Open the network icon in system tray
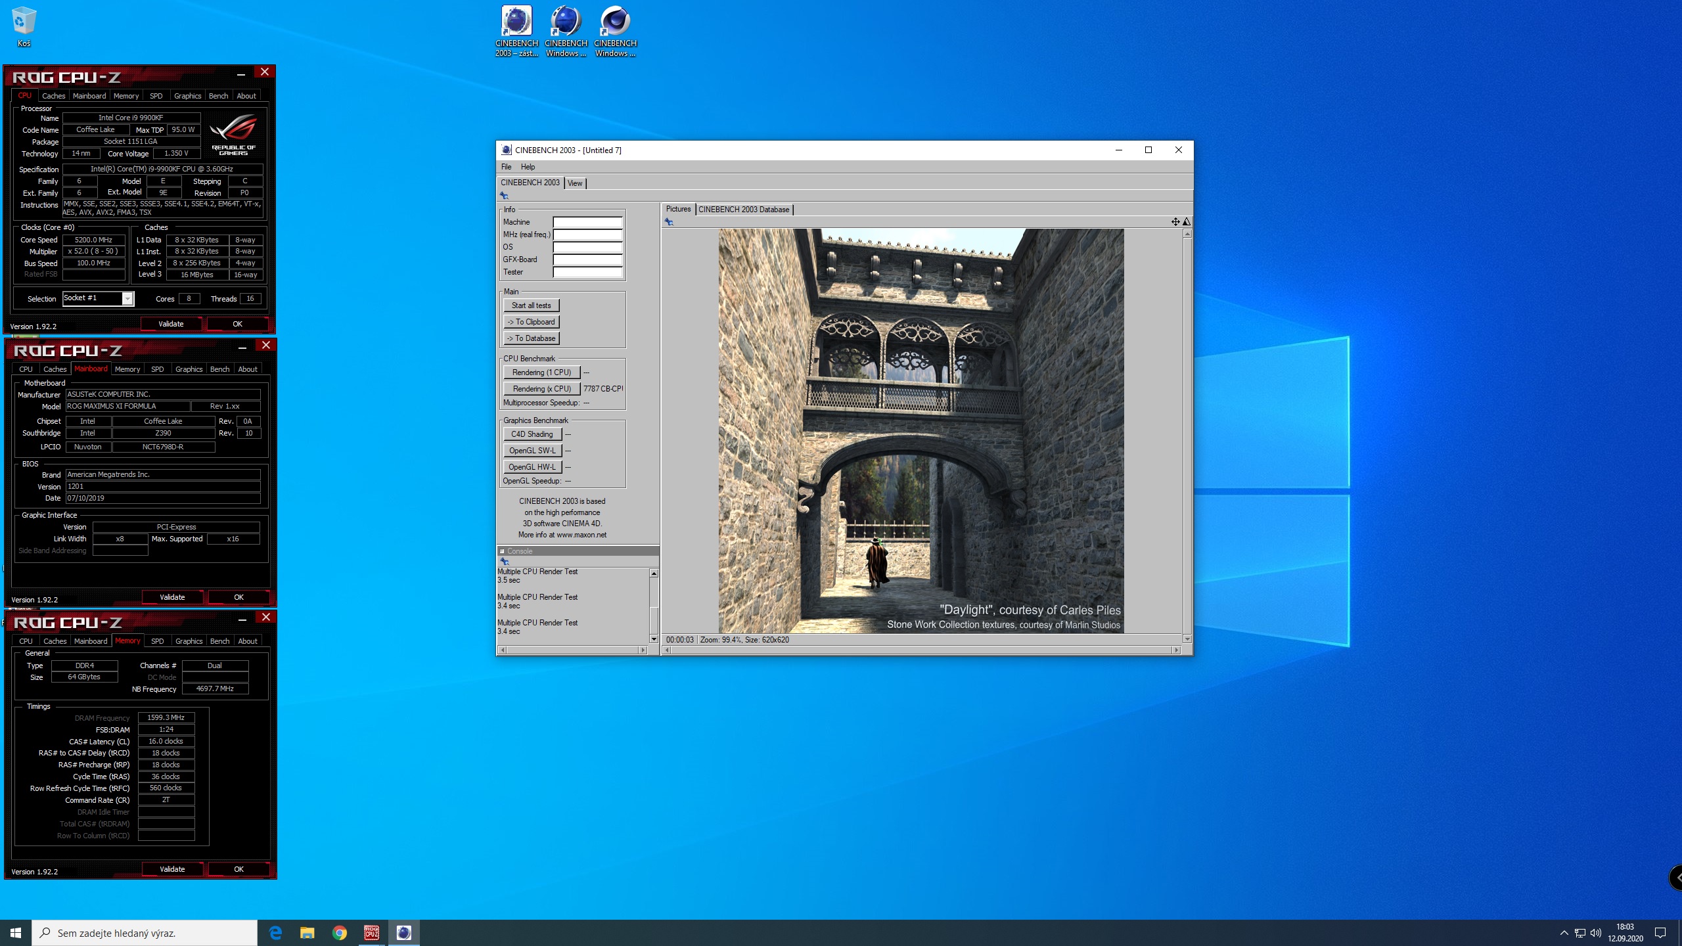This screenshot has width=1682, height=946. coord(1580,933)
